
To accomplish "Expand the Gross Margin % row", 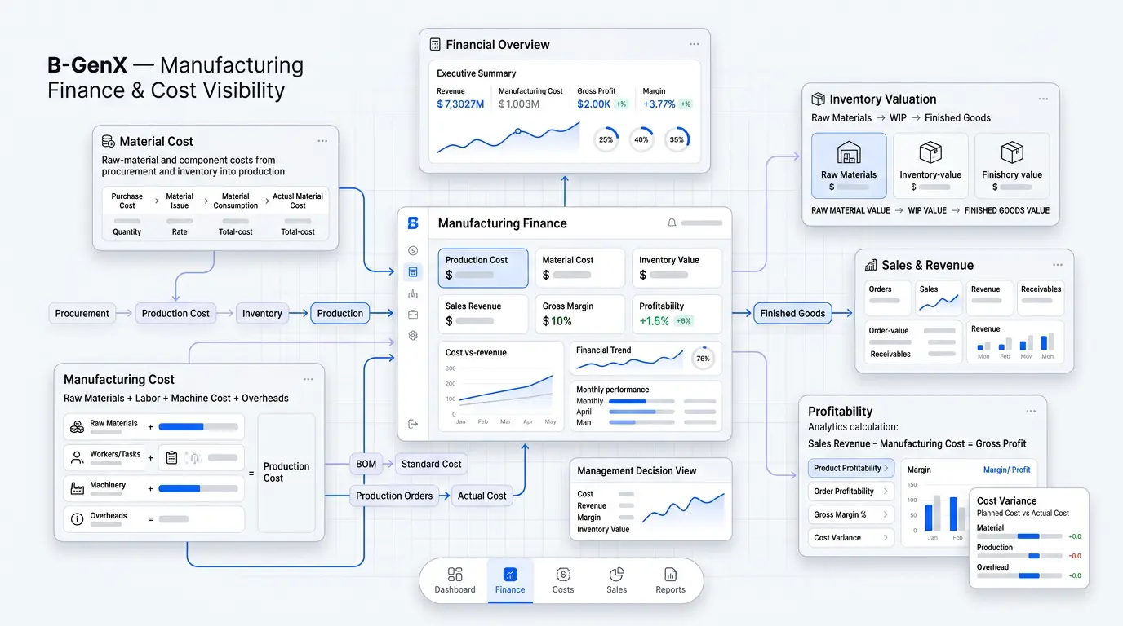I will pos(851,514).
